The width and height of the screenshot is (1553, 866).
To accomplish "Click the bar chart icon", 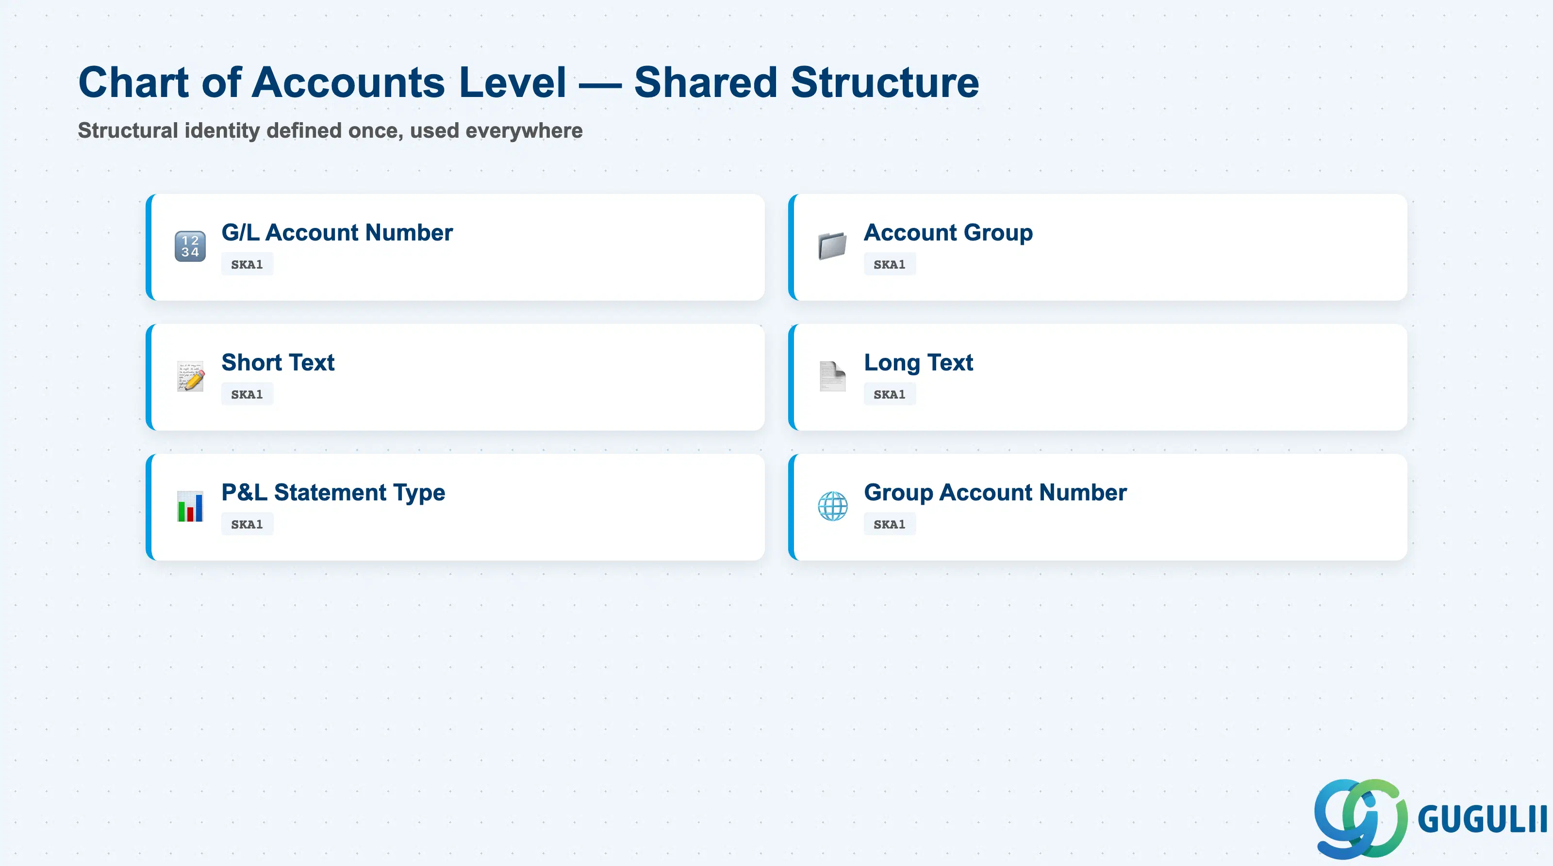I will tap(191, 507).
